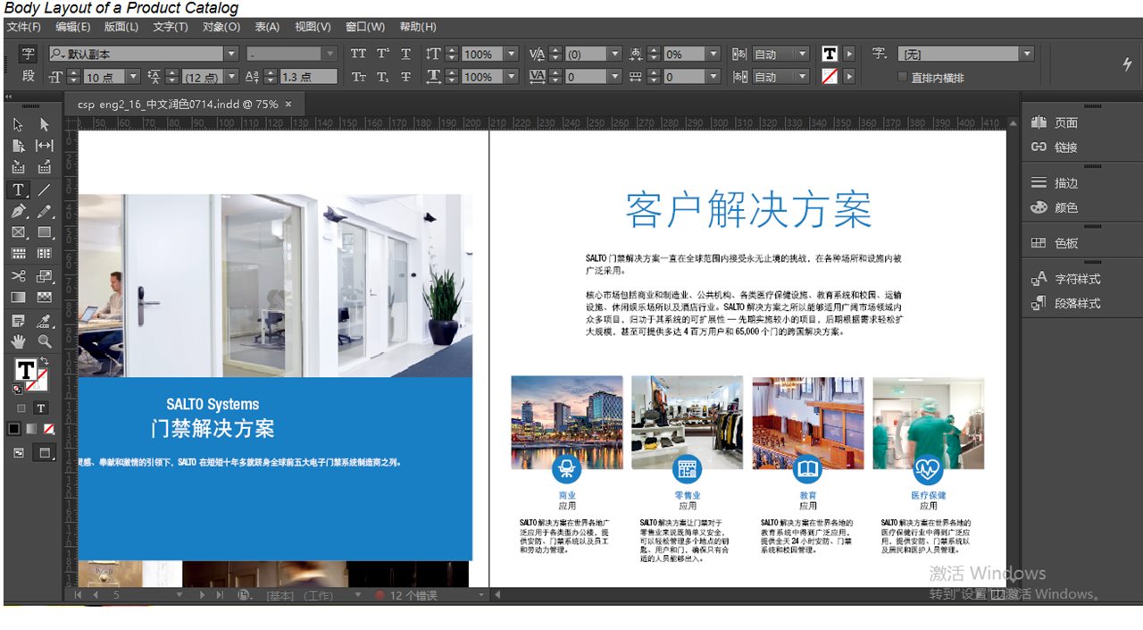This screenshot has height=630, width=1143.
Task: Open the 文字(T) menu
Action: click(171, 27)
